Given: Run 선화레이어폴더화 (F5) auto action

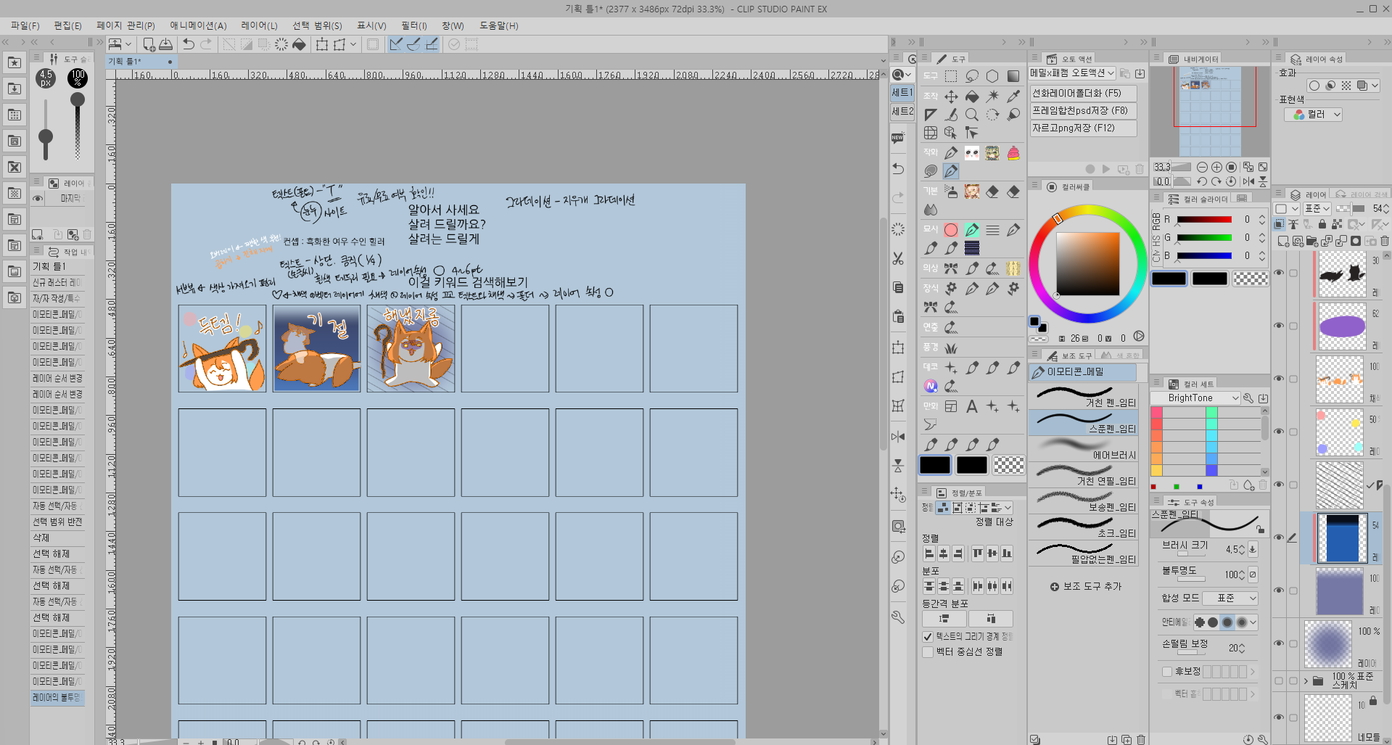Looking at the screenshot, I should [1082, 93].
